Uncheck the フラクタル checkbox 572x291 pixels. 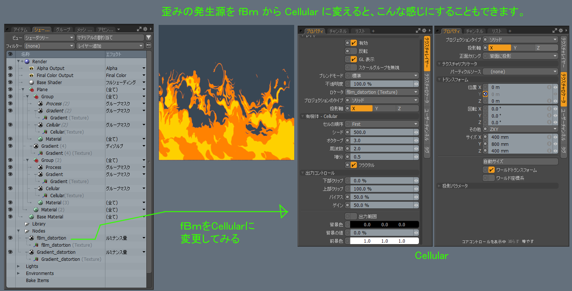pyautogui.click(x=353, y=165)
